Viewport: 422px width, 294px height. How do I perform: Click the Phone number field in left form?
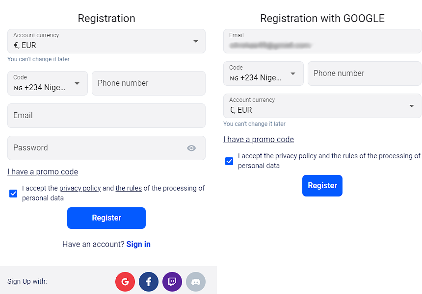tap(148, 83)
